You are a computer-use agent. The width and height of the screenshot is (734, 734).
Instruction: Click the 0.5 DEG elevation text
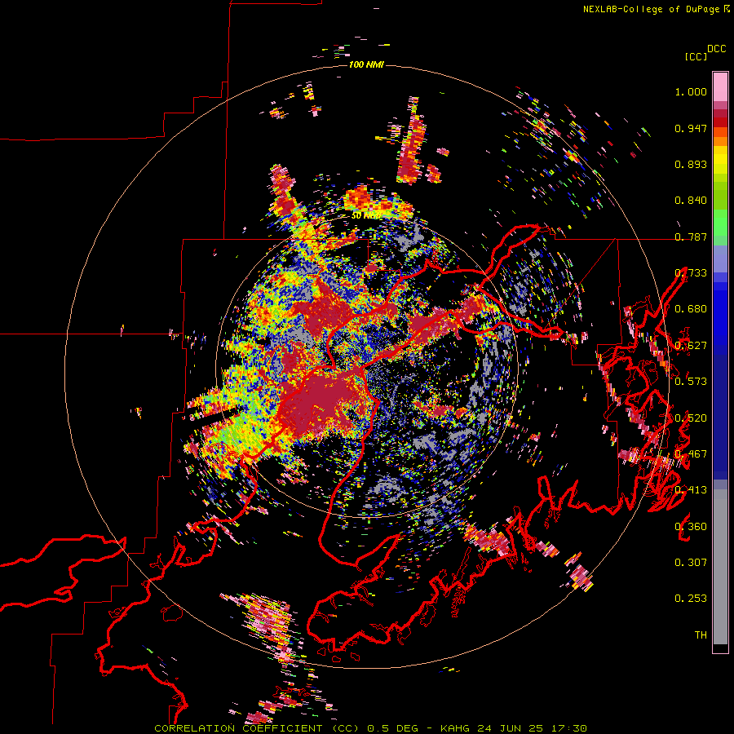(x=391, y=728)
